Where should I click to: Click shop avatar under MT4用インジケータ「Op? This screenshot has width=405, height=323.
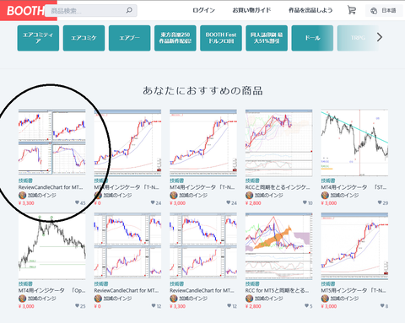[22, 299]
